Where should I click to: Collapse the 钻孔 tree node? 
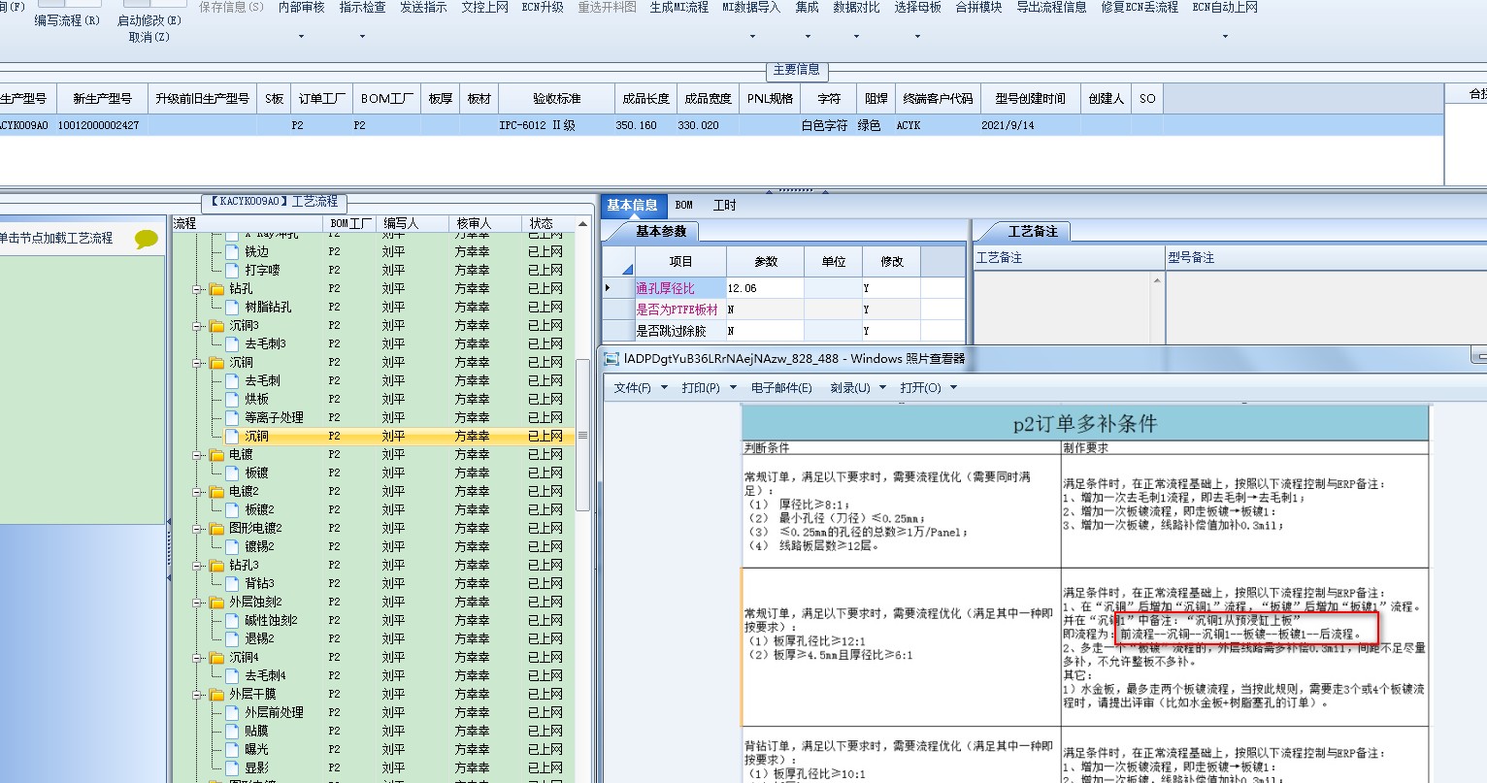coord(197,289)
